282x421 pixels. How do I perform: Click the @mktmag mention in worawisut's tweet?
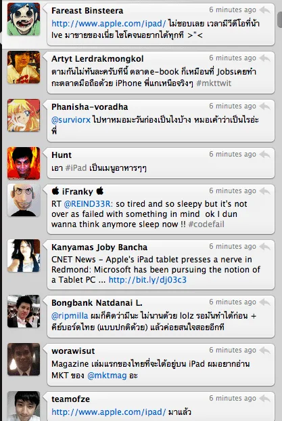[x=107, y=376]
